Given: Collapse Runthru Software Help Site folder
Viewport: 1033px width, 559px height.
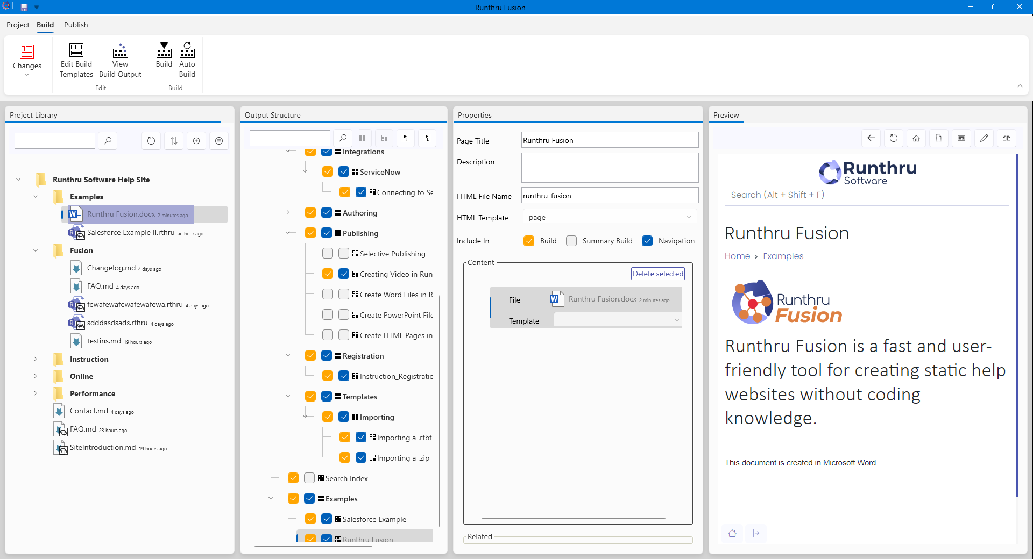Looking at the screenshot, I should pyautogui.click(x=18, y=180).
